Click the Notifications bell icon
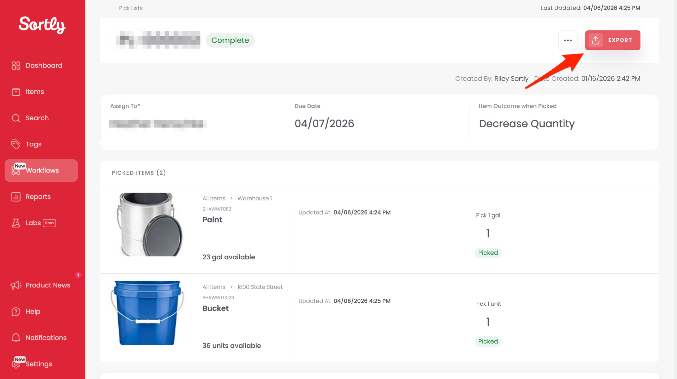This screenshot has width=677, height=379. pyautogui.click(x=16, y=338)
